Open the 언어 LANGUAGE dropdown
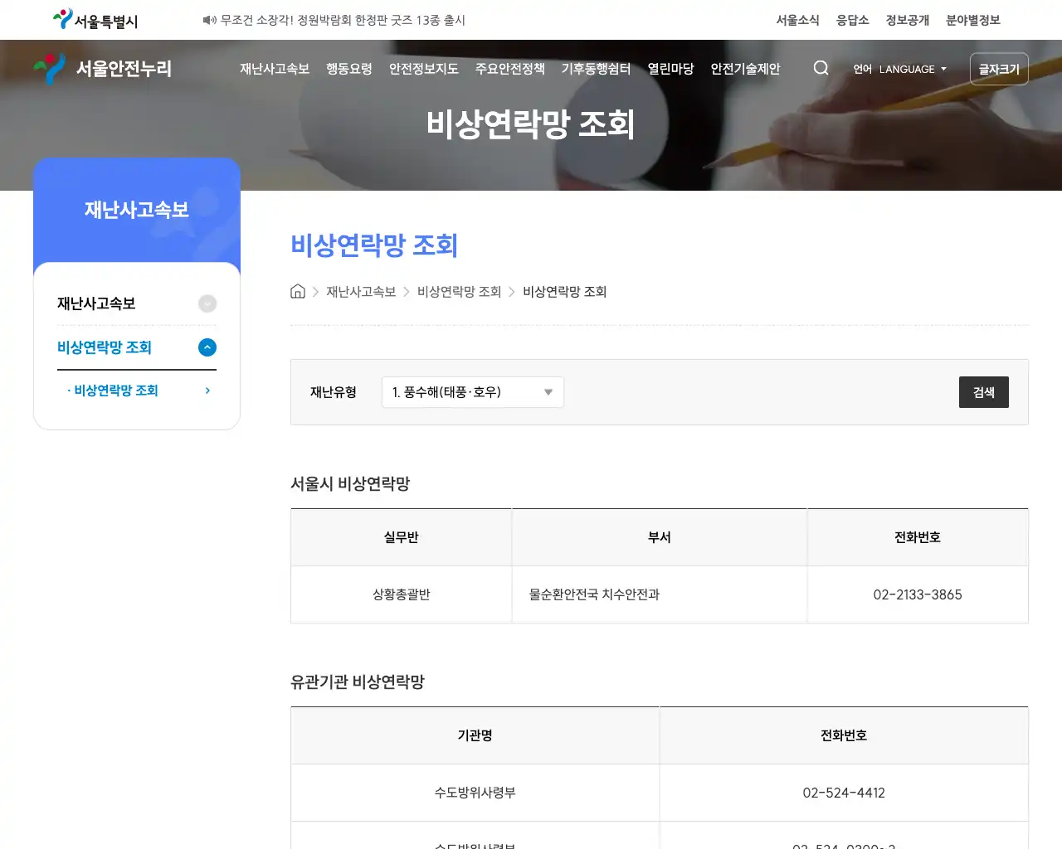 900,69
